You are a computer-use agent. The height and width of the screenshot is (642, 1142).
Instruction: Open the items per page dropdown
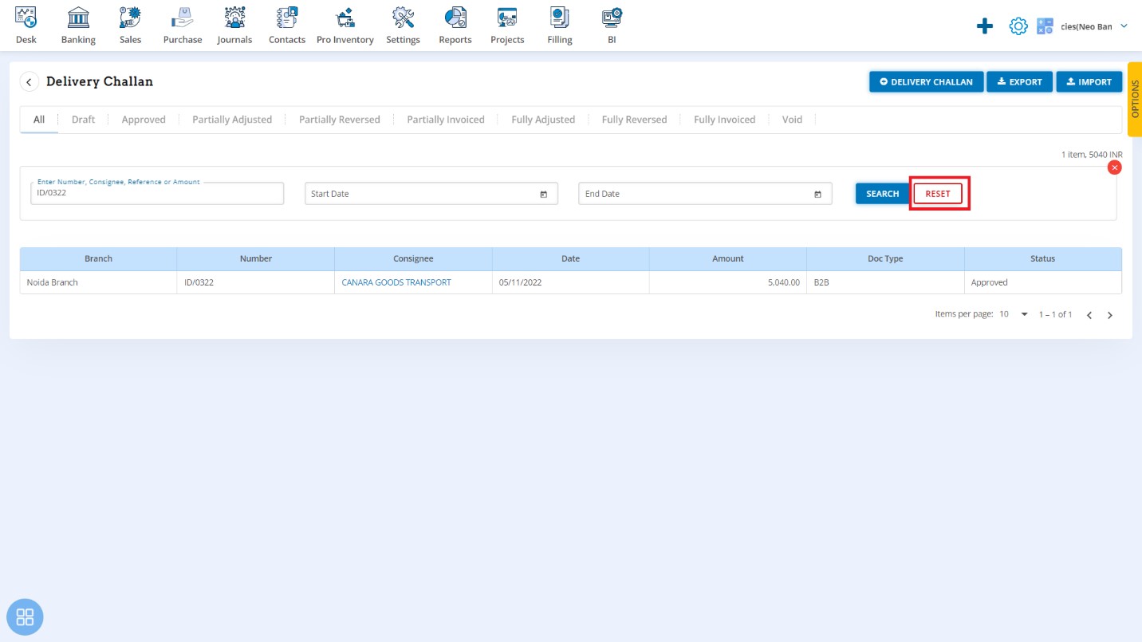click(x=1014, y=314)
